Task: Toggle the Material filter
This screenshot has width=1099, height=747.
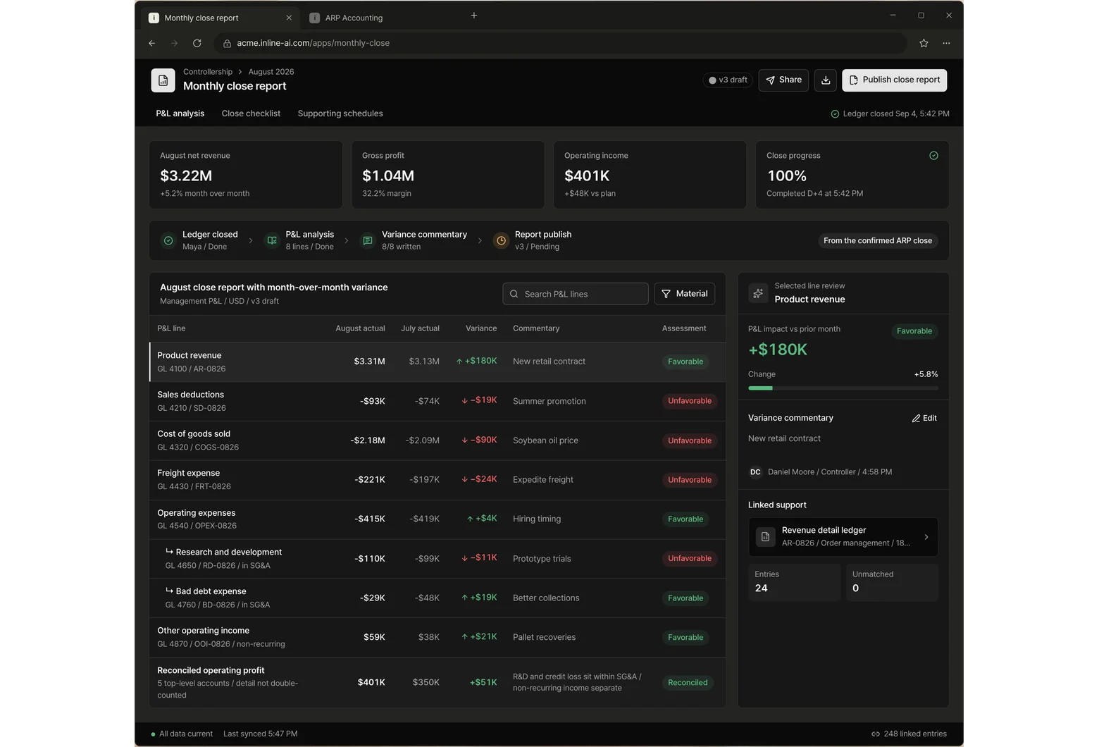Action: [685, 294]
